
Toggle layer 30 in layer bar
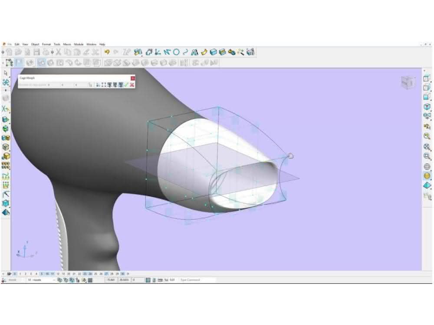tap(123, 274)
